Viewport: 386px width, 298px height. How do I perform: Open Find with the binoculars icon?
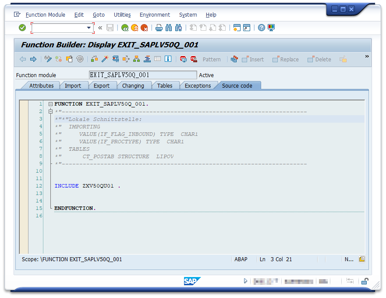coord(169,28)
